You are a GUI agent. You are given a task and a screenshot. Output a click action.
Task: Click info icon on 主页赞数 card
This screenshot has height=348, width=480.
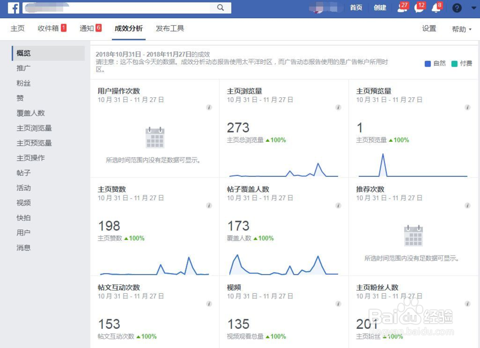pos(209,206)
